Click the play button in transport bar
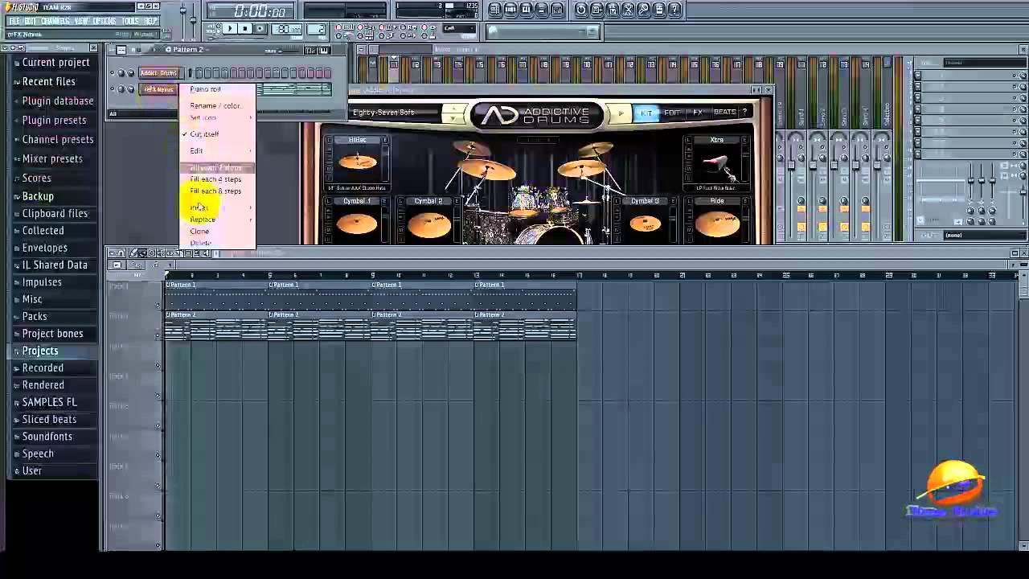This screenshot has width=1029, height=579. (x=230, y=28)
